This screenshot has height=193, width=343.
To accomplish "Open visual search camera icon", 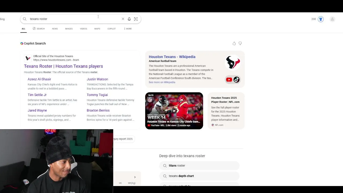I will 136,19.
